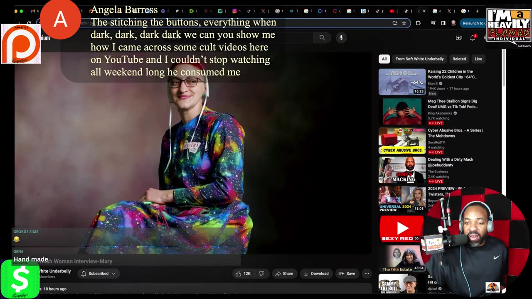Save the video to a playlist
Screen dimensions: 532x299
[x=347, y=274]
